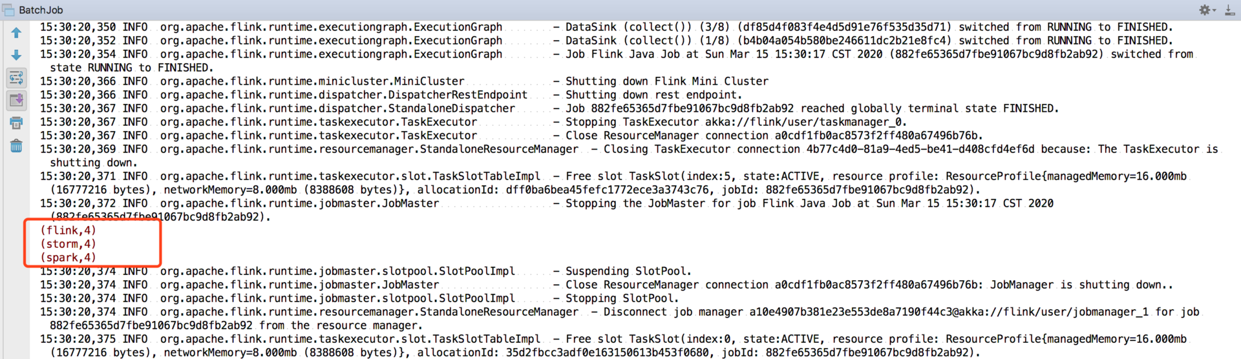Clear console with the trash icon
This screenshot has width=1241, height=359.
[x=16, y=146]
